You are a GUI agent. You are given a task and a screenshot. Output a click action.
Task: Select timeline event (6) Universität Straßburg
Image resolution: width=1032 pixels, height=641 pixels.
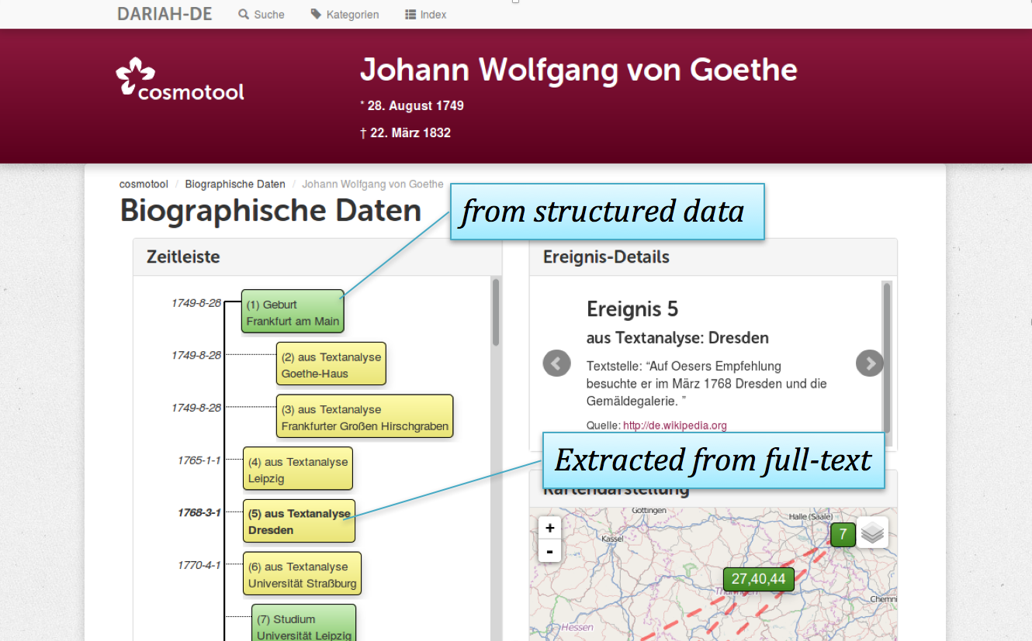click(302, 574)
